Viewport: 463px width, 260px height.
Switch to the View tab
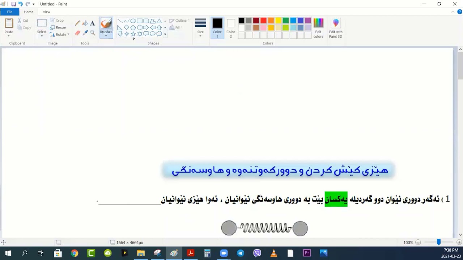click(47, 12)
